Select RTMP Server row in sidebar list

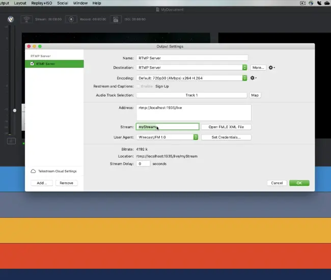tap(54, 64)
